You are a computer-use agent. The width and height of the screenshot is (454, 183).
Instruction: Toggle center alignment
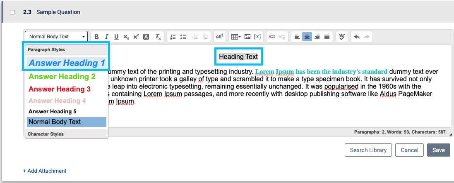(x=307, y=37)
